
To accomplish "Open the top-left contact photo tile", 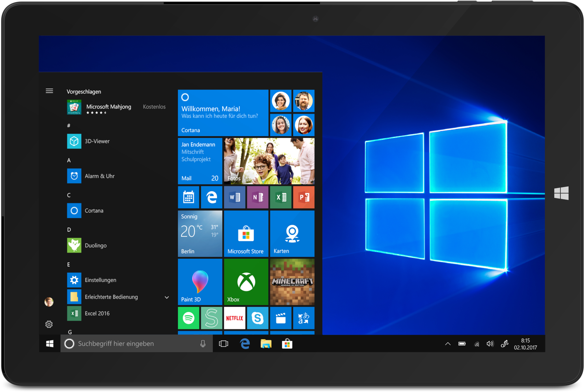I will click(x=281, y=101).
